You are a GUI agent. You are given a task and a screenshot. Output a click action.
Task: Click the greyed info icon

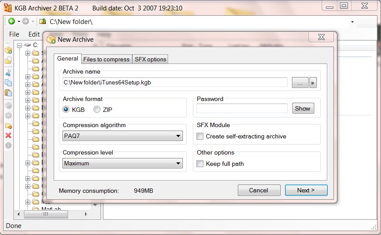tap(8, 145)
